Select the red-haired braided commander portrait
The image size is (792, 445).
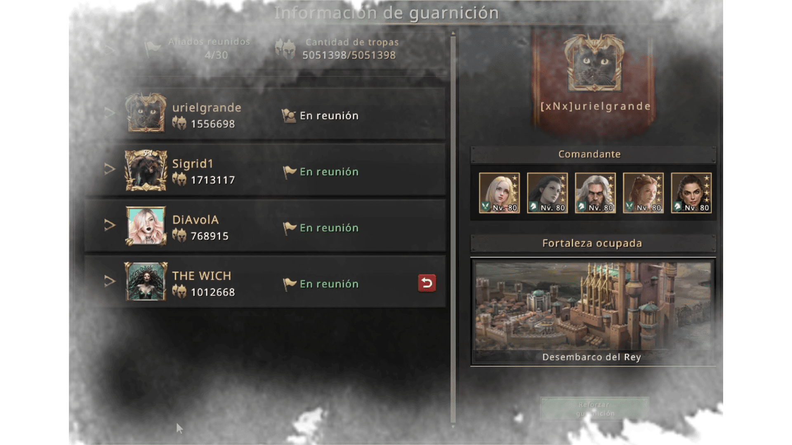coord(643,193)
